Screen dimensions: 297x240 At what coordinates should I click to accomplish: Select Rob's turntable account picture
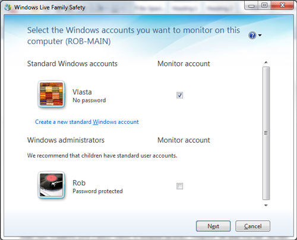(52, 185)
